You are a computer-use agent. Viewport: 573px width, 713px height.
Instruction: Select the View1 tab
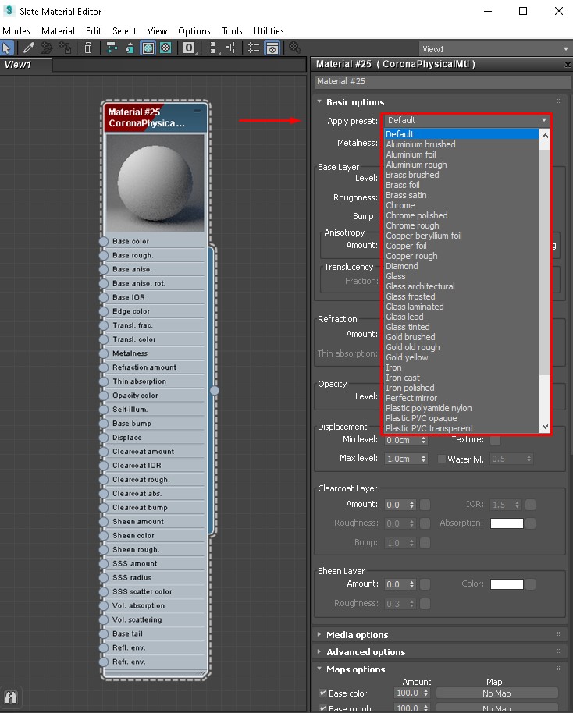[26, 65]
